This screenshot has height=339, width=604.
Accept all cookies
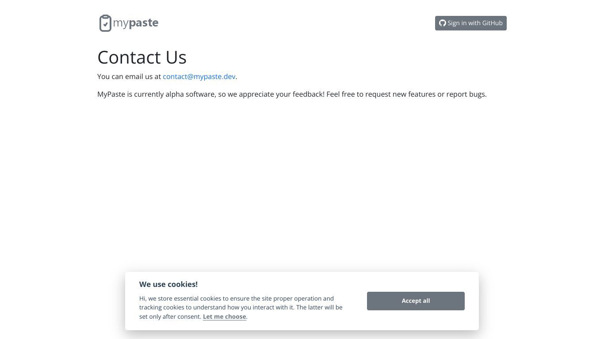click(x=416, y=301)
